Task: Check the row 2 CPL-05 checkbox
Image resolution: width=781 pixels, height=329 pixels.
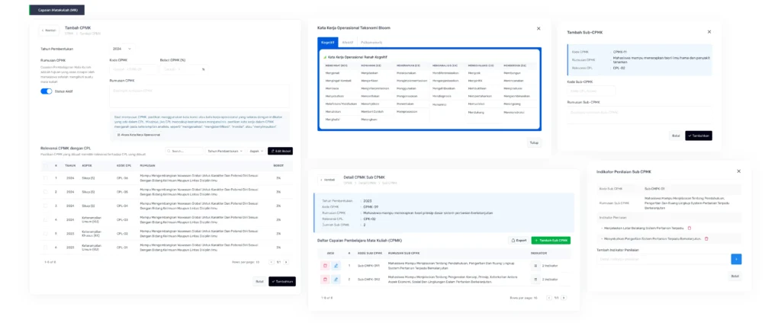Action: tap(46, 192)
